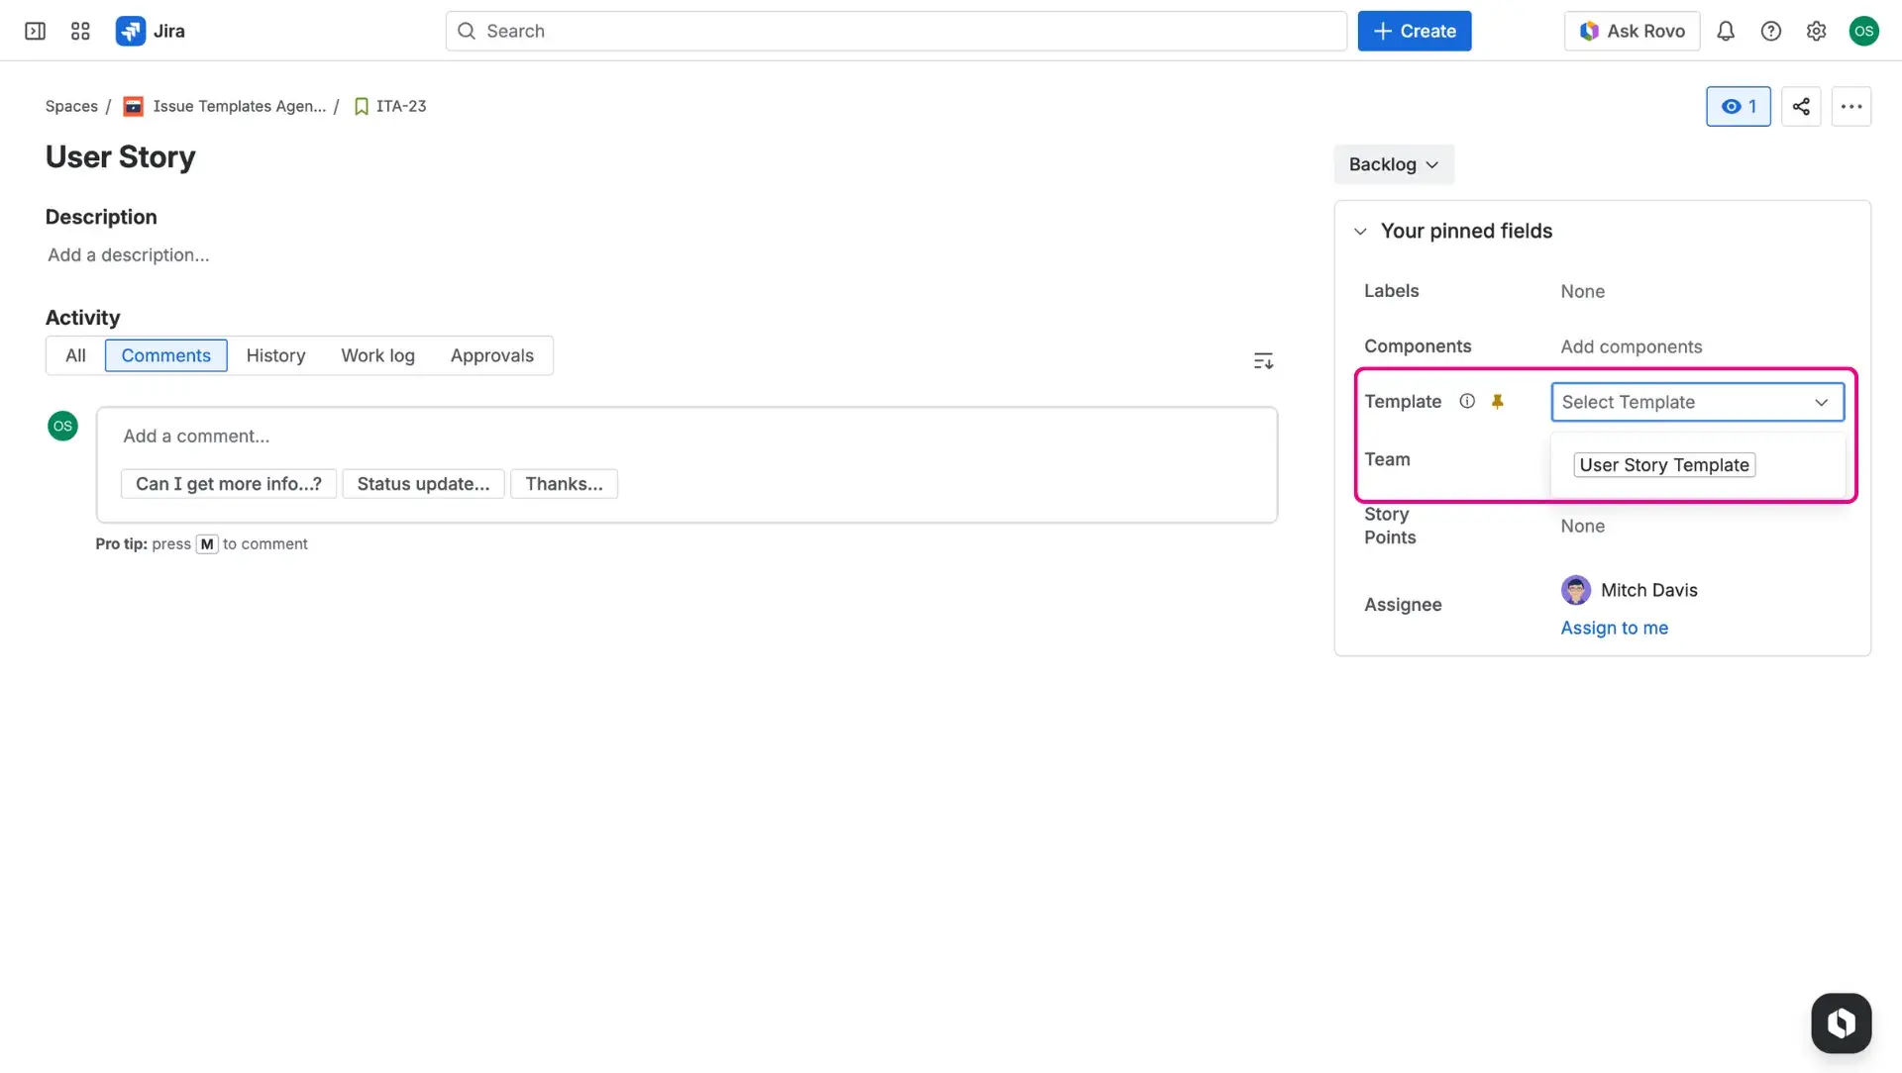1902x1073 pixels.
Task: Click into the Search field
Action: click(x=895, y=31)
